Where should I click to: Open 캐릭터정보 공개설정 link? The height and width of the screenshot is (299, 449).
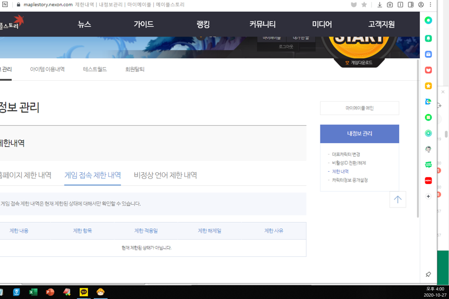350,180
